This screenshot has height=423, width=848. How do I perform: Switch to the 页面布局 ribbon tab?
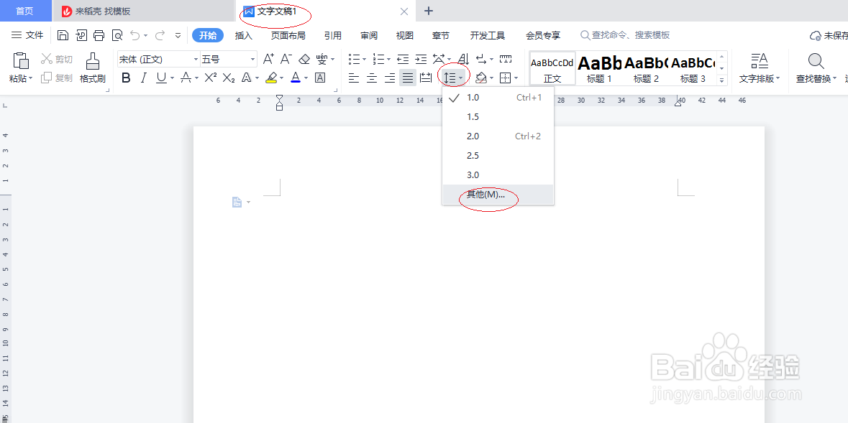pyautogui.click(x=288, y=34)
